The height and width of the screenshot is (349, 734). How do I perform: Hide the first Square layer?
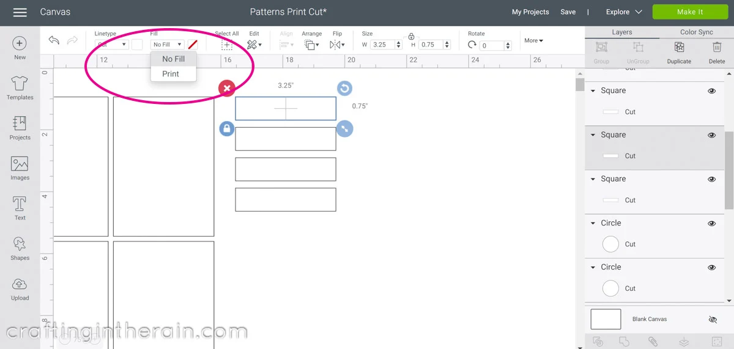pos(711,90)
